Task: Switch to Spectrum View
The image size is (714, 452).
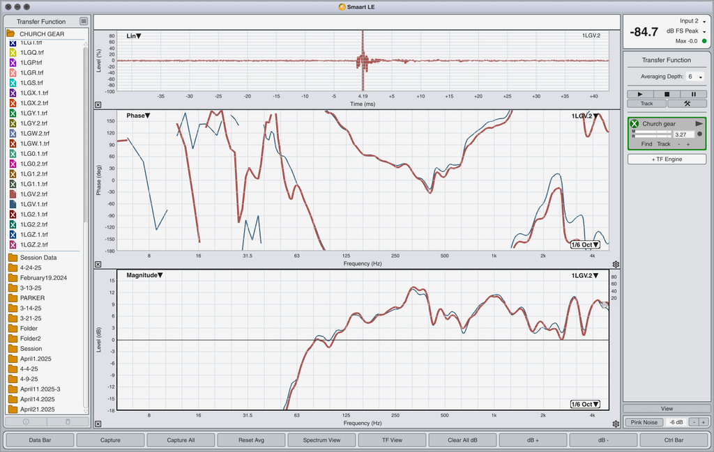Action: click(321, 440)
